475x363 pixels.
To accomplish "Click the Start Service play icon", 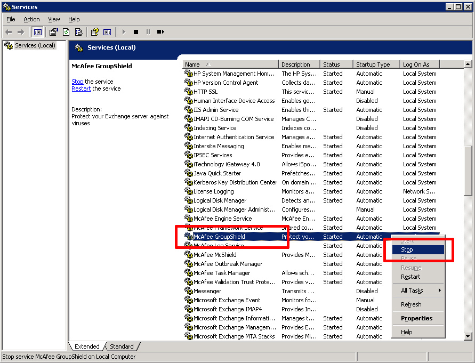I will 124,32.
